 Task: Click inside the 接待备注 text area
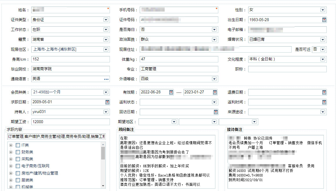coord(276,162)
